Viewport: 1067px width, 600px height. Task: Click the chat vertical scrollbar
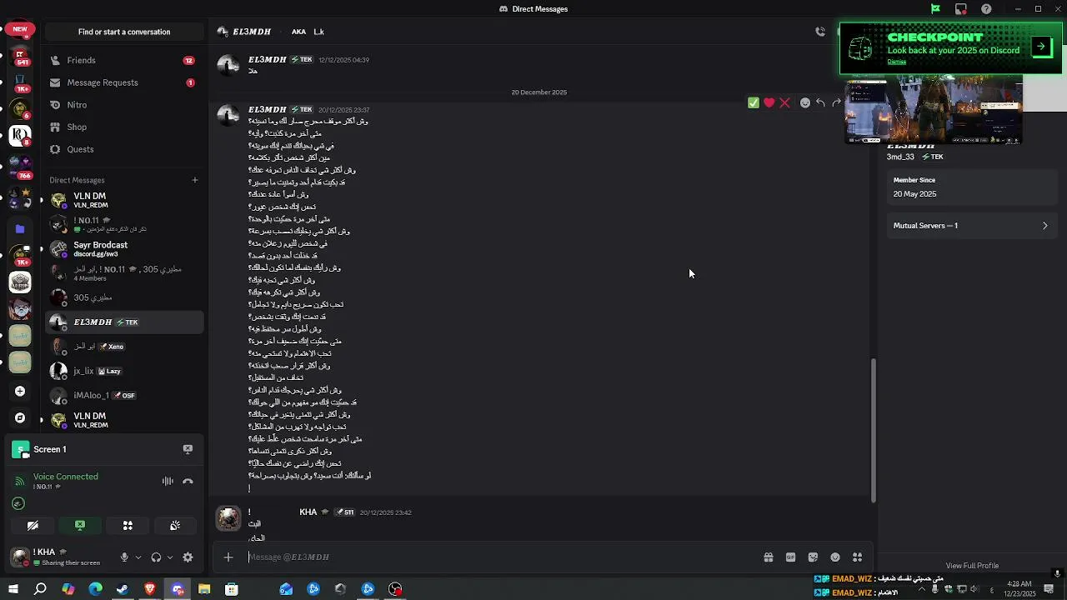point(873,430)
